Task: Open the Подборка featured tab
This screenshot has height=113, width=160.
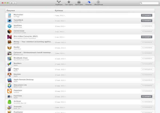Action: pos(59,3)
